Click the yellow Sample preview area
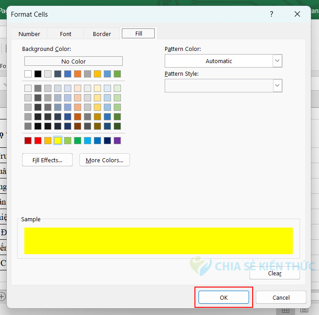319x315 pixels. point(158,241)
